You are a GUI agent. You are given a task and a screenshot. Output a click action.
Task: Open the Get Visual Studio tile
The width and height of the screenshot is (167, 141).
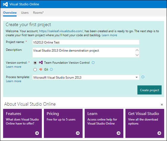145,123
